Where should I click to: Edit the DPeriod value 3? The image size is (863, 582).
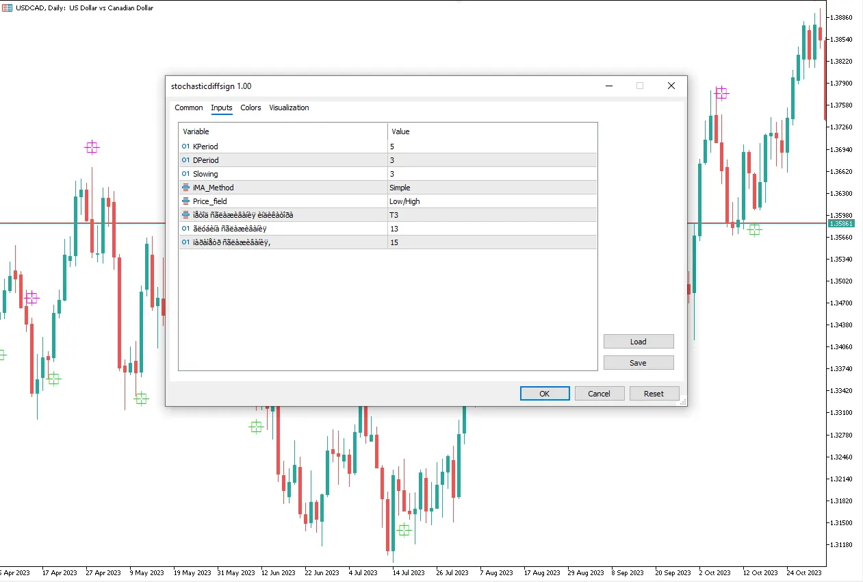492,160
